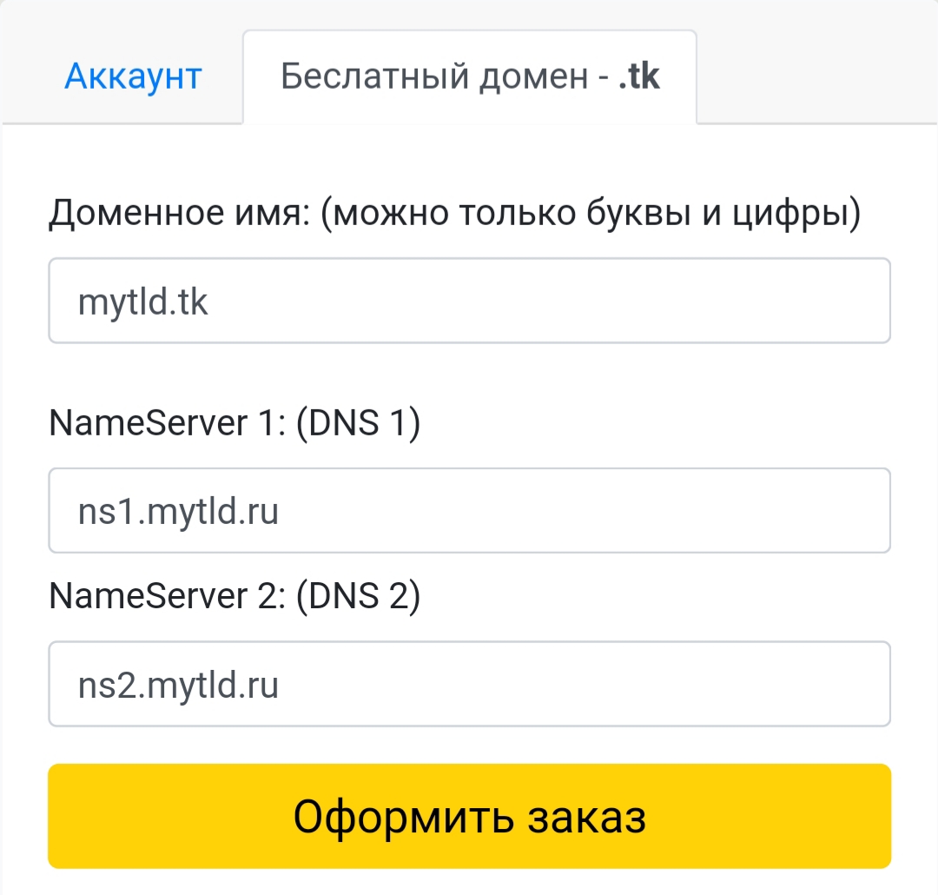Viewport: 938px width, 895px height.
Task: Click the hint (можно только буквы и цифры)
Action: pos(591,214)
